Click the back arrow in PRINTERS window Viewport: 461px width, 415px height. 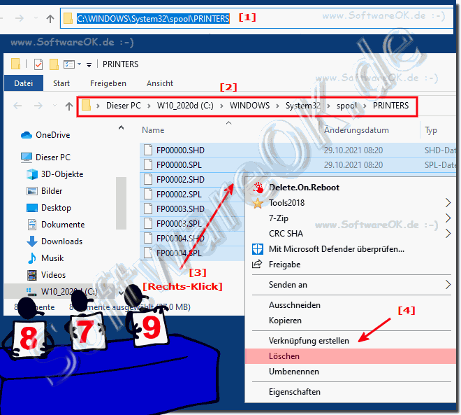[x=17, y=106]
